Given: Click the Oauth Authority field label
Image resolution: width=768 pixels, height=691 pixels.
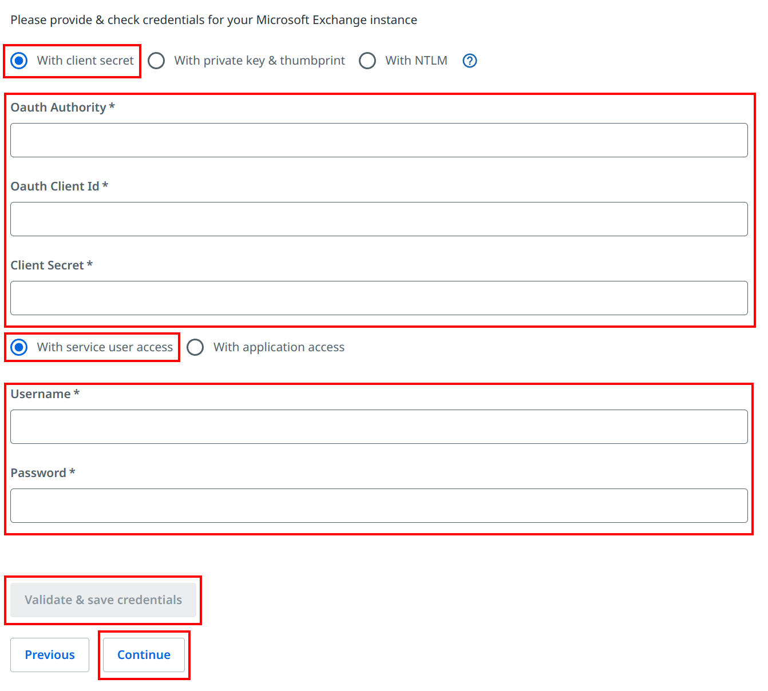Looking at the screenshot, I should [x=58, y=108].
